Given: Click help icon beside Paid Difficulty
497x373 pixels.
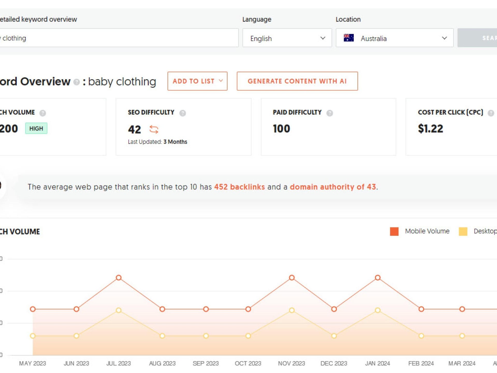Looking at the screenshot, I should pyautogui.click(x=330, y=113).
